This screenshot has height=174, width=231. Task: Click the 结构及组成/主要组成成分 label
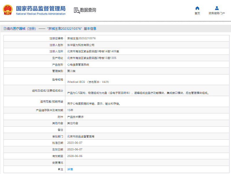tap(48, 91)
